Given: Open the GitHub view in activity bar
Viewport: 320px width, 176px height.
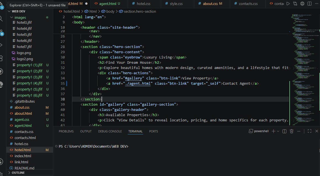Looking at the screenshot, I should [1, 72].
